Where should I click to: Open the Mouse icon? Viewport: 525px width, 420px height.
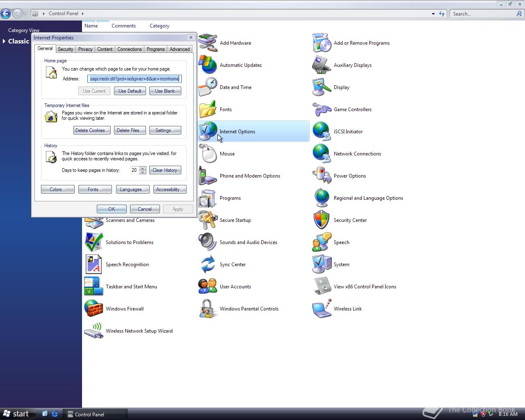pos(208,153)
